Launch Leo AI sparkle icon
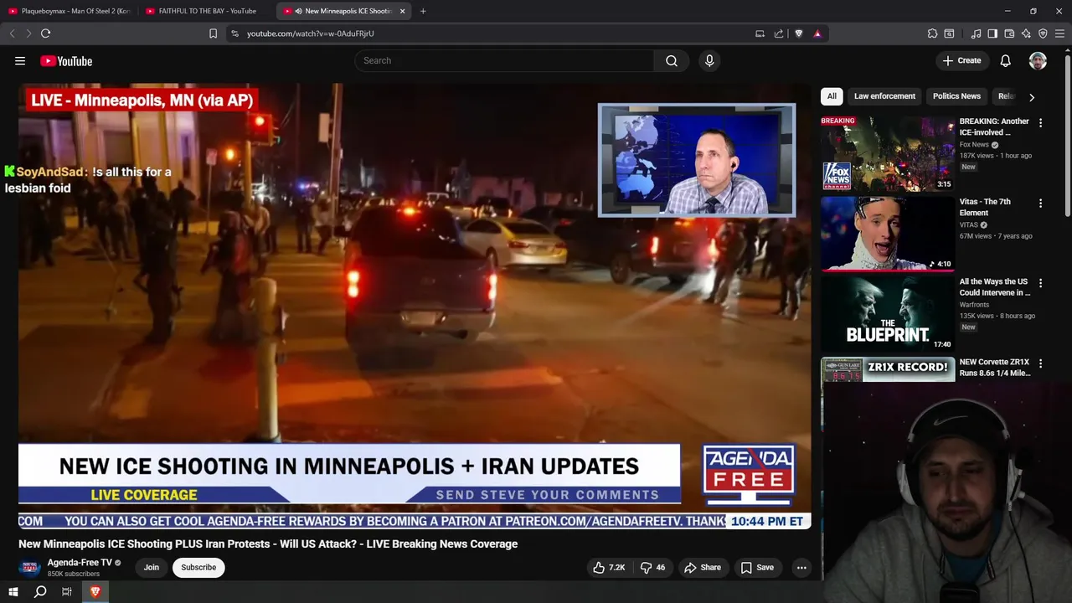The image size is (1072, 603). click(x=1026, y=33)
